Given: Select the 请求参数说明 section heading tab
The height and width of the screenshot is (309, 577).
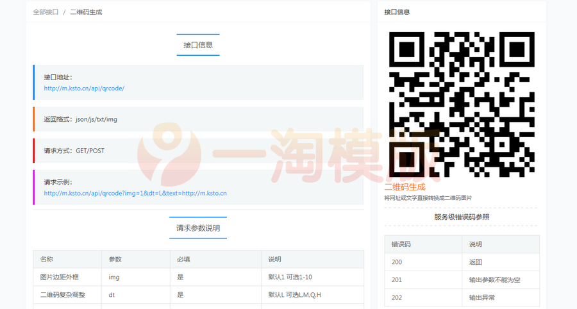Looking at the screenshot, I should [198, 228].
